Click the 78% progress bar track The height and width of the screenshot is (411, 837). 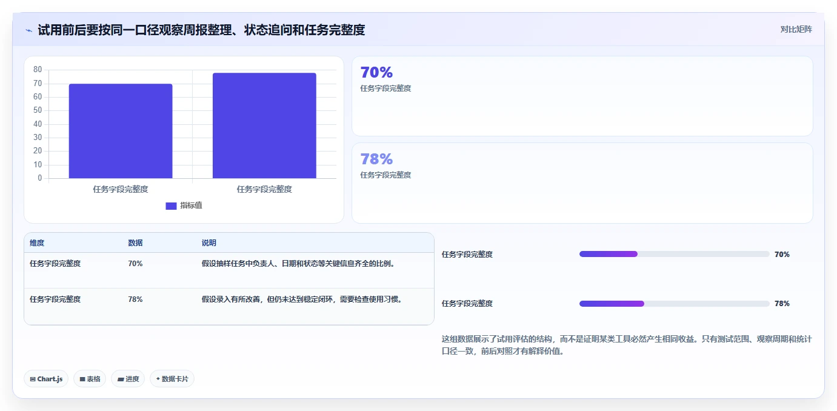(674, 303)
